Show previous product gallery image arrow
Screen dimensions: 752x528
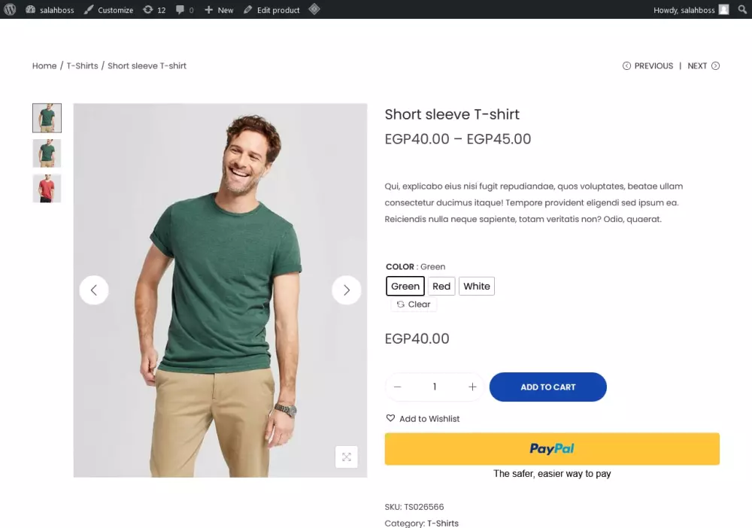[94, 290]
